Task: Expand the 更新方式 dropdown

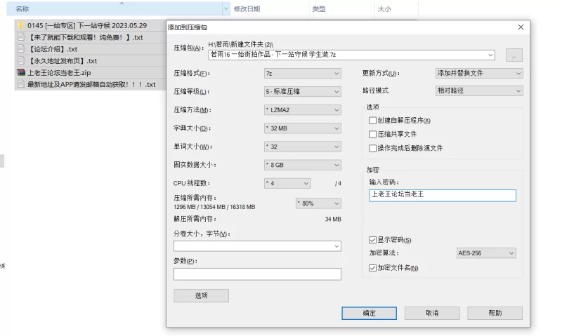Action: (479, 73)
